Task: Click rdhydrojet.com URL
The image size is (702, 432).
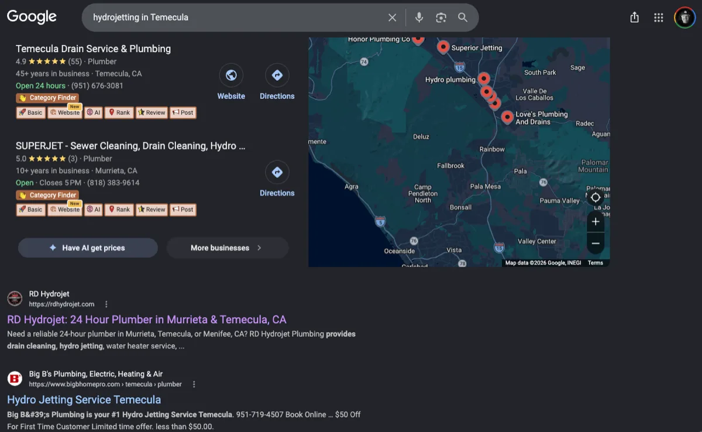Action: coord(62,304)
